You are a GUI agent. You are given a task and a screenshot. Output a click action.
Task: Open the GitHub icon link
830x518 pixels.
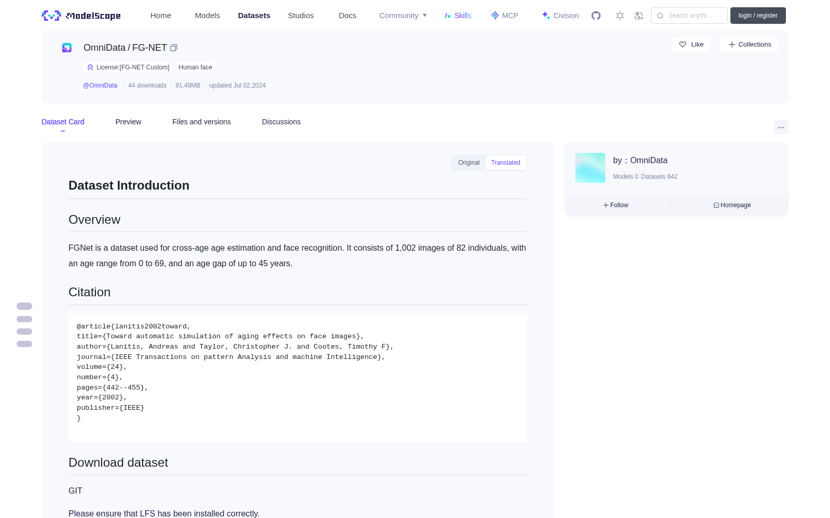coord(596,16)
